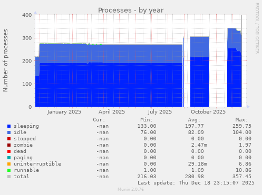262x195 pixels.
Task: Click the uninterruptible legend color swatch
Action: [x=9, y=164]
